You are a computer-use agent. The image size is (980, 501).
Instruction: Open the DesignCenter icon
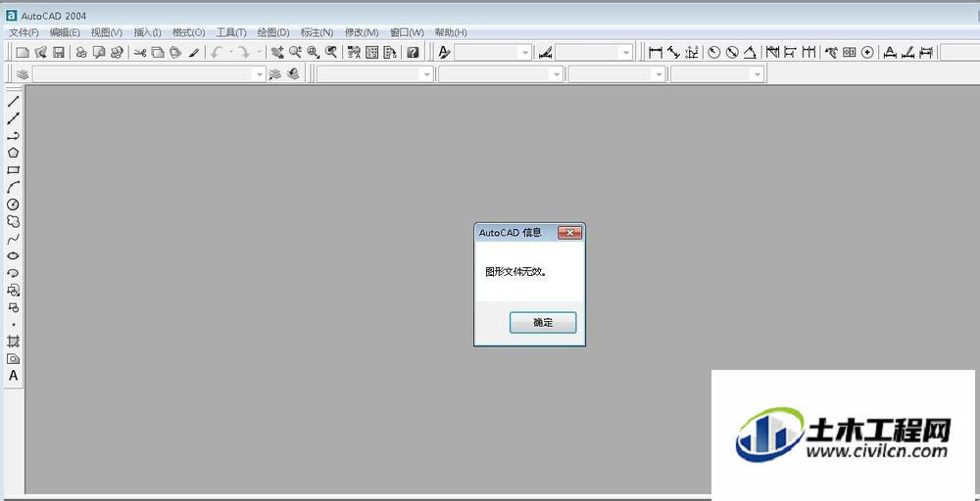[371, 53]
